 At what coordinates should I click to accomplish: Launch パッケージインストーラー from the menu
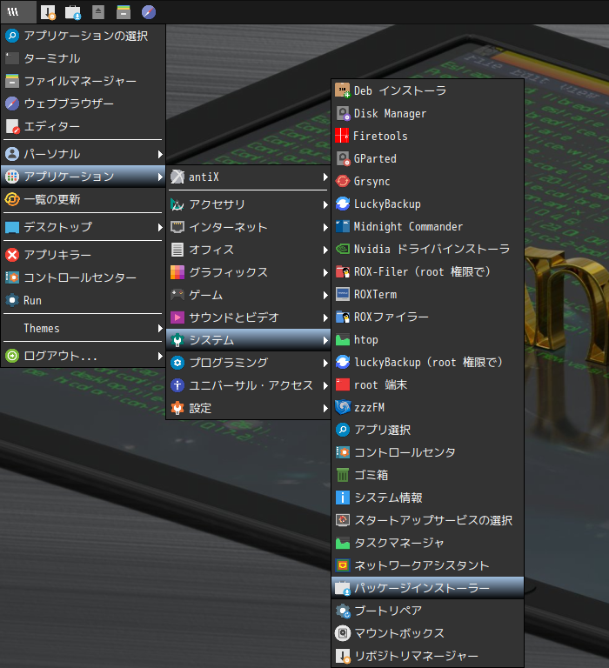coord(427,588)
